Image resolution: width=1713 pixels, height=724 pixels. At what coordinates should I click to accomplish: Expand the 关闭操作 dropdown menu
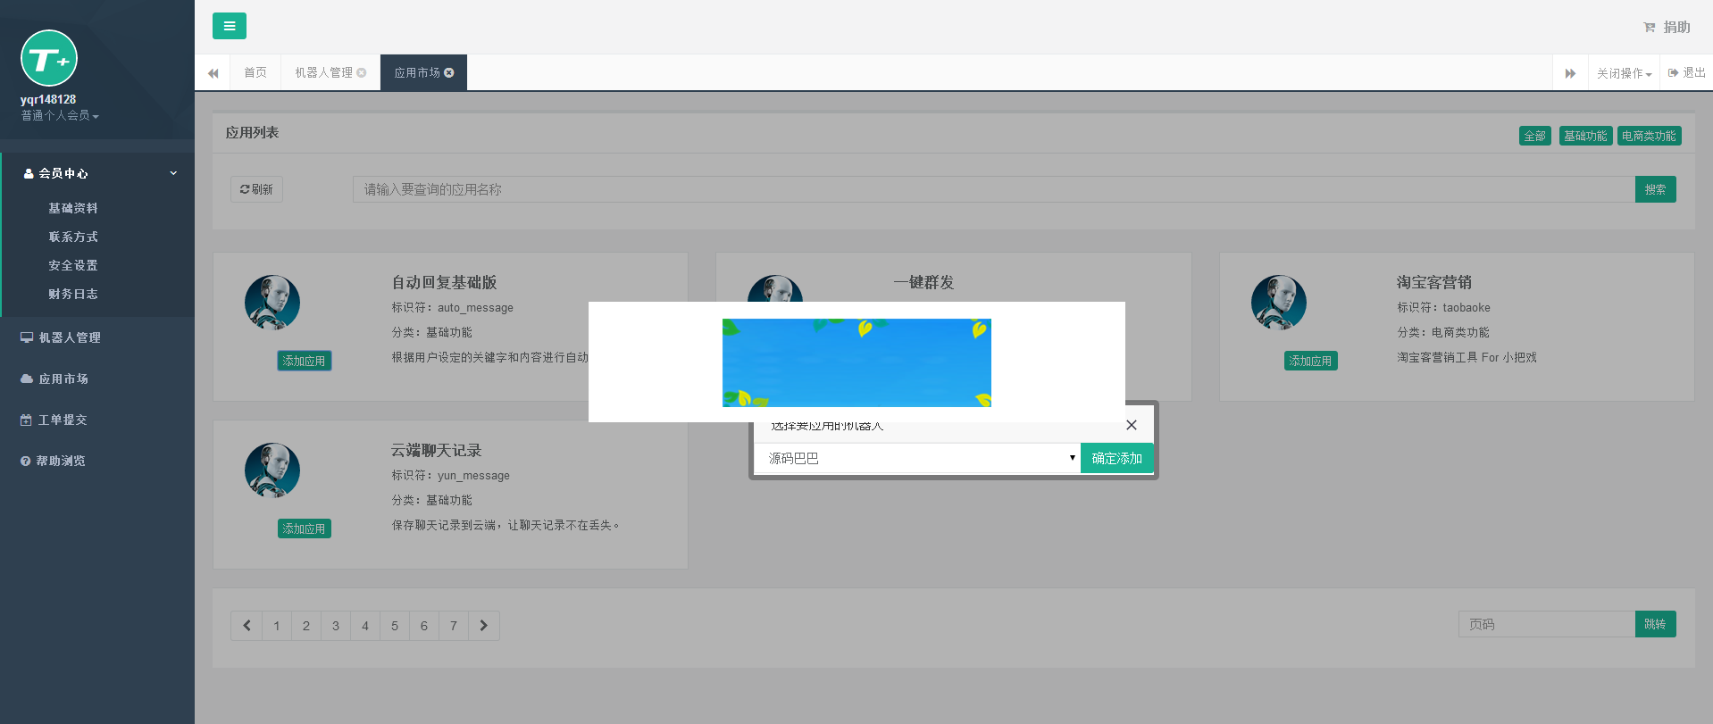click(x=1623, y=73)
